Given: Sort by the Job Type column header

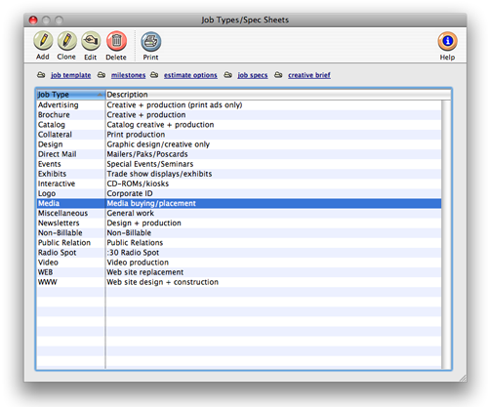Looking at the screenshot, I should point(70,95).
